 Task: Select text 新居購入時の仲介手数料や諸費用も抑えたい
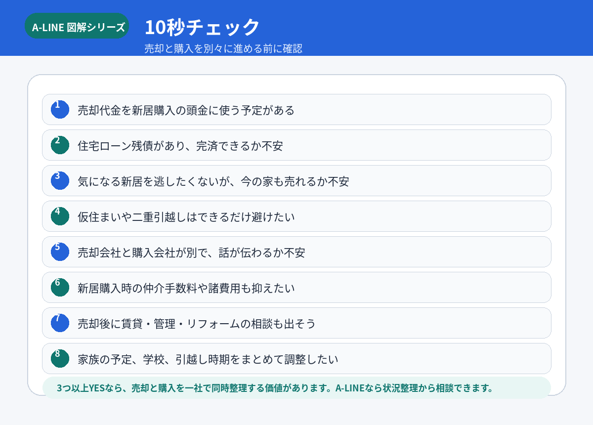coord(186,288)
